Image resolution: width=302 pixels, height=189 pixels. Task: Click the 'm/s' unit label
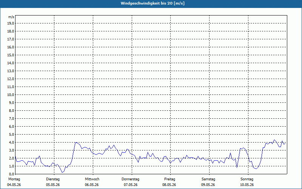[x=11, y=17]
